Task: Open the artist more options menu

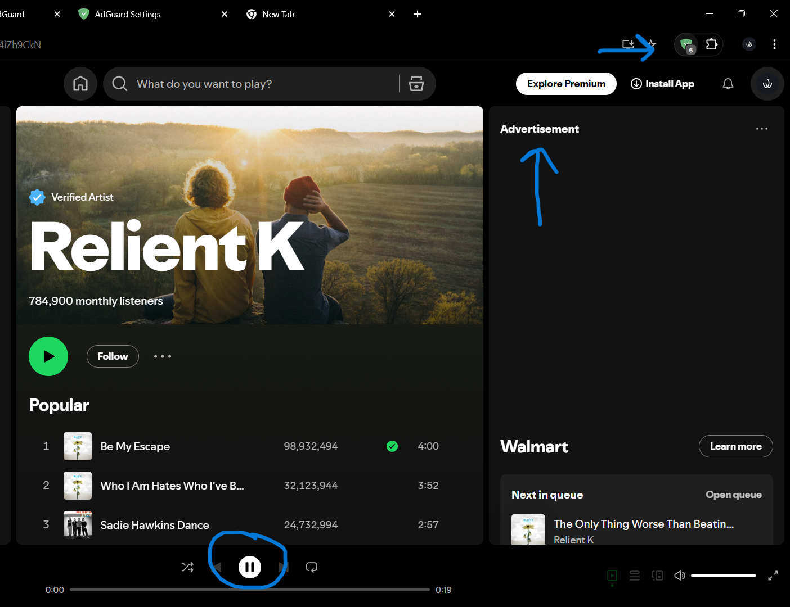Action: coord(163,356)
